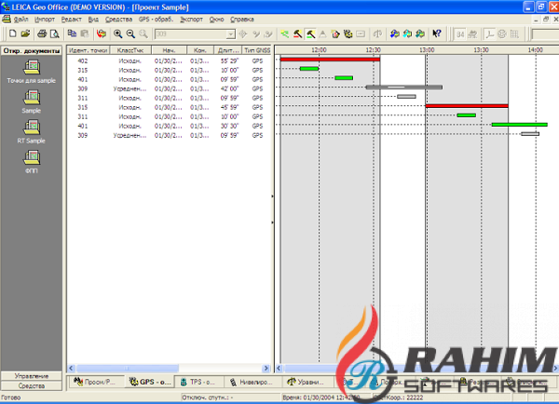Select the long grey bar in the 309 row
Viewport: 559px width, 404px height.
404,87
